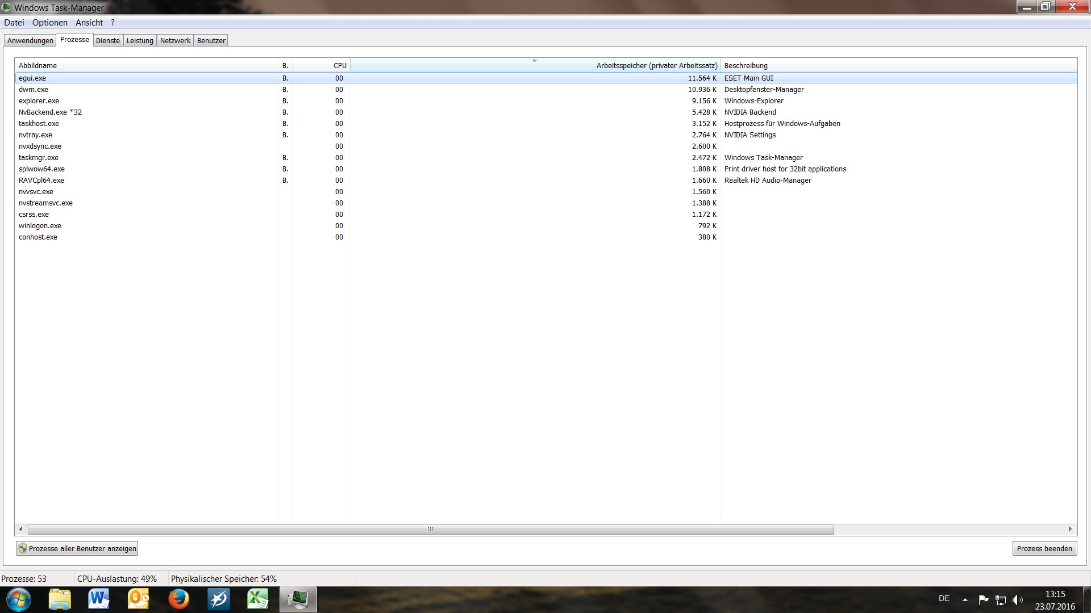The width and height of the screenshot is (1091, 613).
Task: Open the Dienste tab
Action: coord(108,40)
